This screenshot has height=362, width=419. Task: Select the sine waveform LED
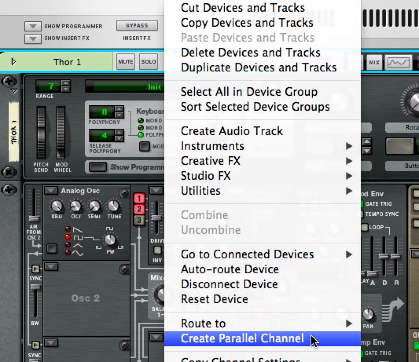tap(68, 252)
